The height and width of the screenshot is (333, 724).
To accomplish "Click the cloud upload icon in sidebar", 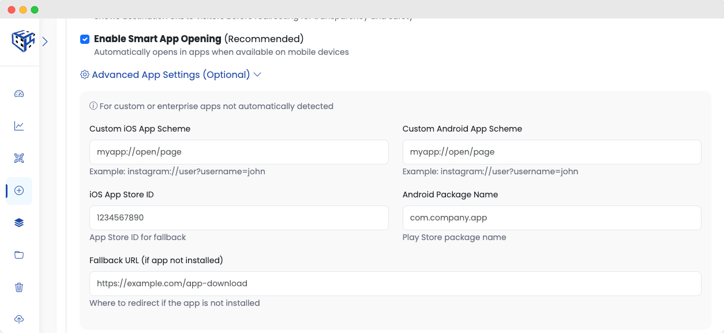I will (19, 319).
